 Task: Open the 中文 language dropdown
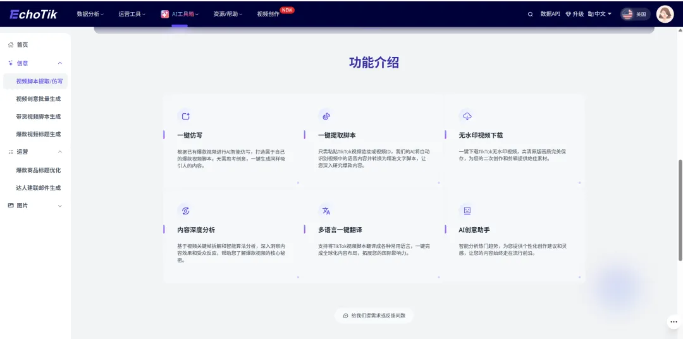tap(600, 14)
